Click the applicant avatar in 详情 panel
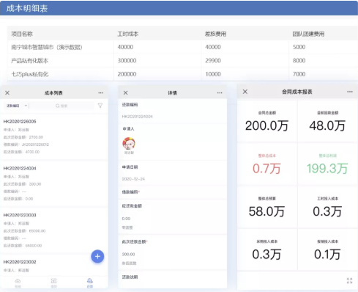The width and height of the screenshot is (358, 292). click(129, 144)
